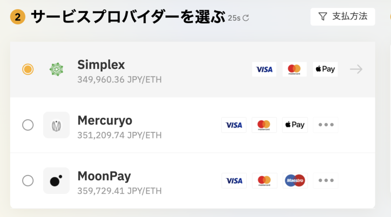Viewport: 391px width, 217px height.
Task: Click the arrow to proceed with Simplex
Action: point(356,69)
